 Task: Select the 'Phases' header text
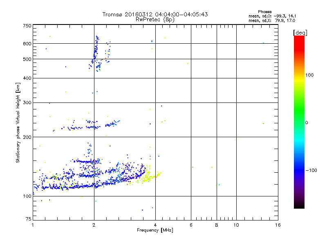click(264, 12)
